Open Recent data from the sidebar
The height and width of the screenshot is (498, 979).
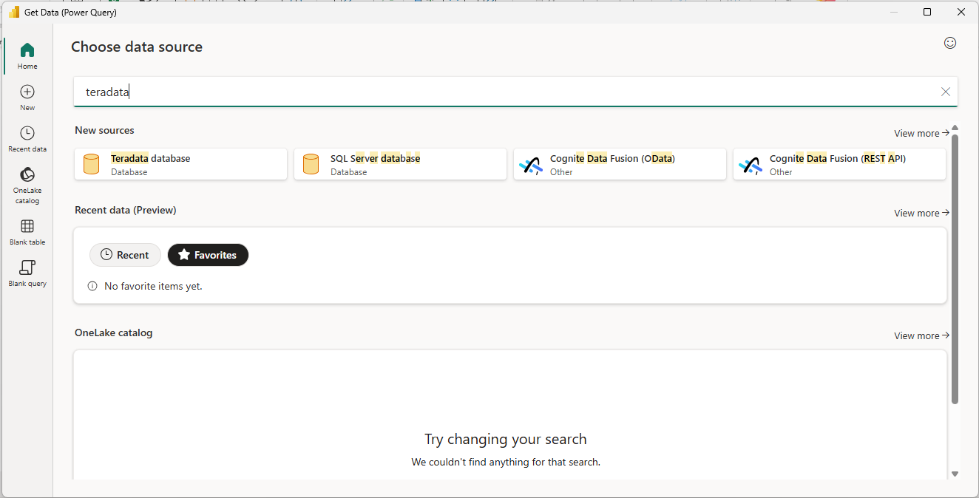[27, 139]
